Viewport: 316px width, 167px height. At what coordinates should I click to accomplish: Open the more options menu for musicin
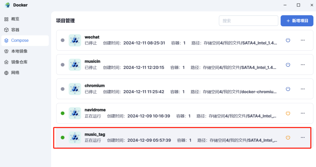303,65
